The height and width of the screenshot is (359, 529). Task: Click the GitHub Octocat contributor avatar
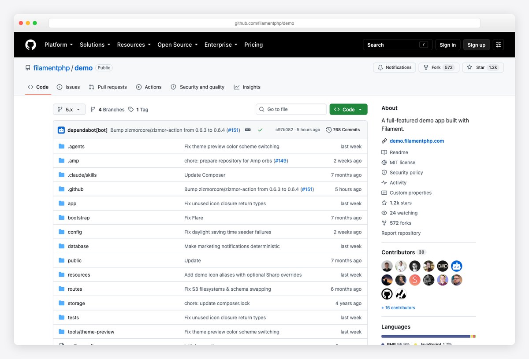[387, 294]
